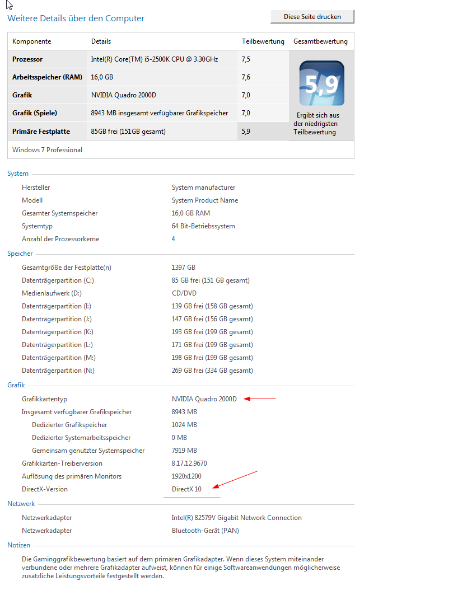Select the '1397 GB' total disk size
Screen dimensions: 467x595
pyautogui.click(x=183, y=268)
